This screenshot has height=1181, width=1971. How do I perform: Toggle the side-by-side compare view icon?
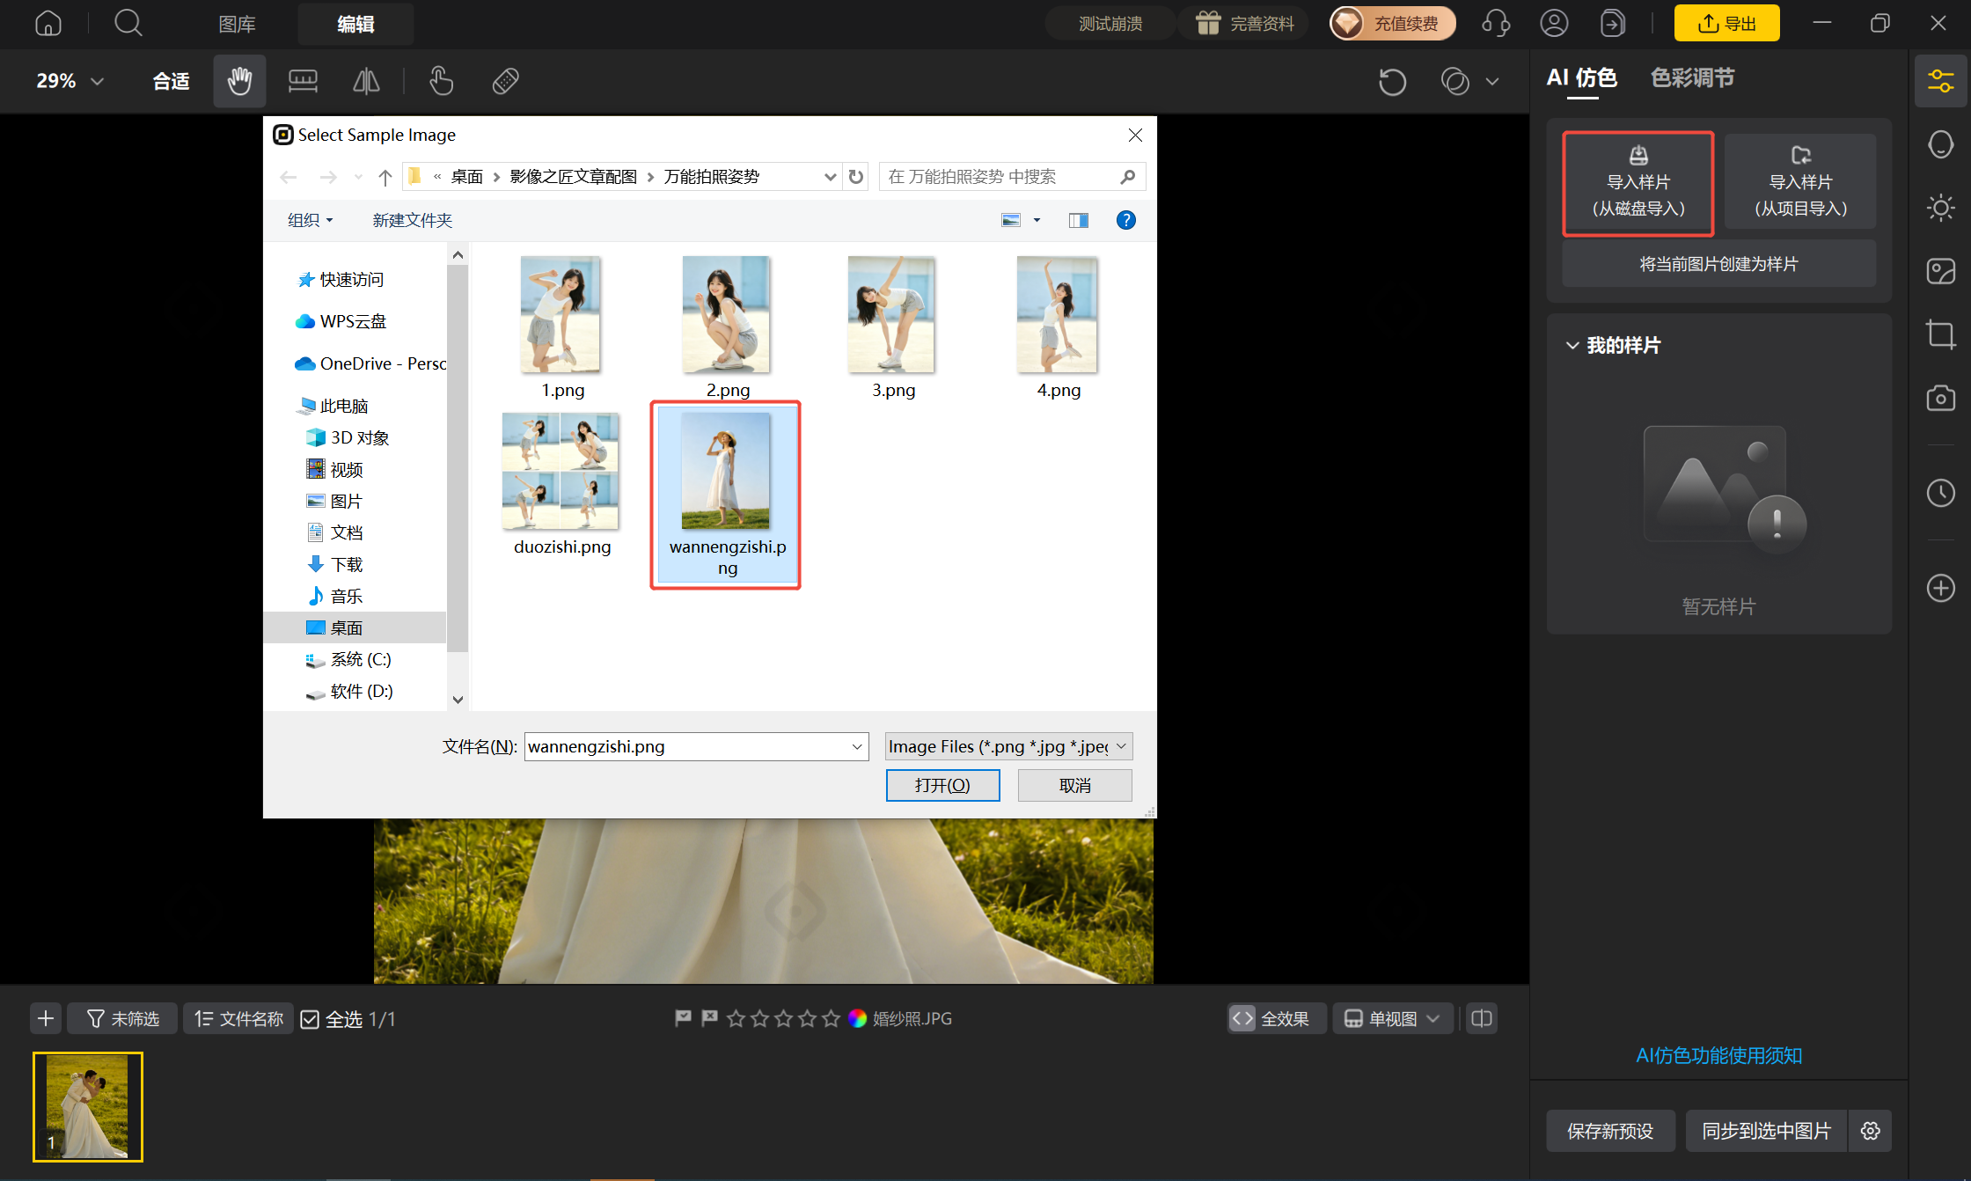(1482, 1019)
